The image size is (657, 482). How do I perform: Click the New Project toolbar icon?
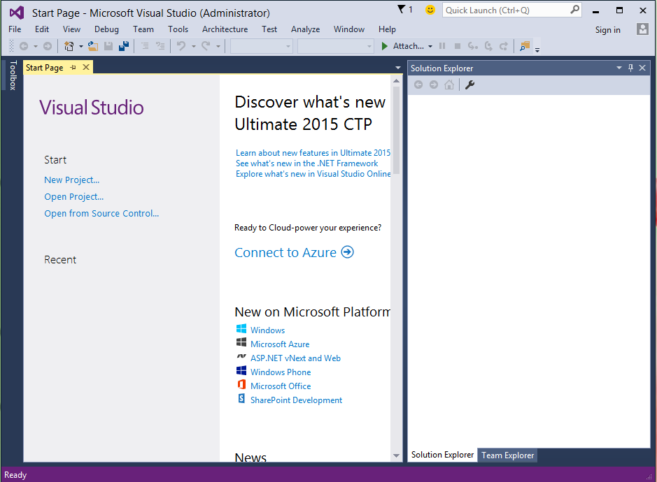(69, 46)
